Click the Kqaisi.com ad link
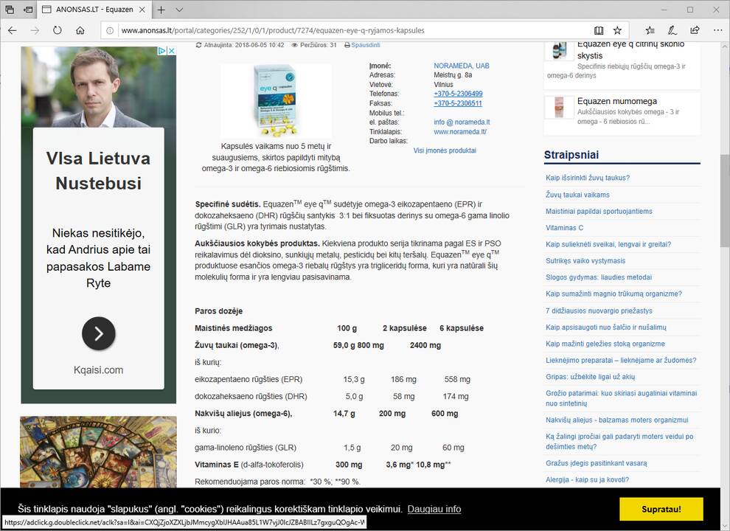 98,370
